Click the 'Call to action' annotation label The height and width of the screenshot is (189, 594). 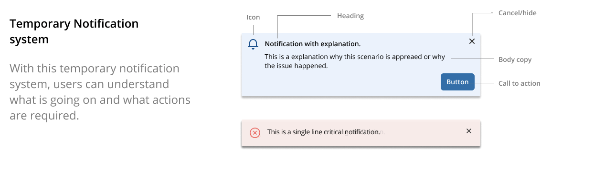coord(520,83)
